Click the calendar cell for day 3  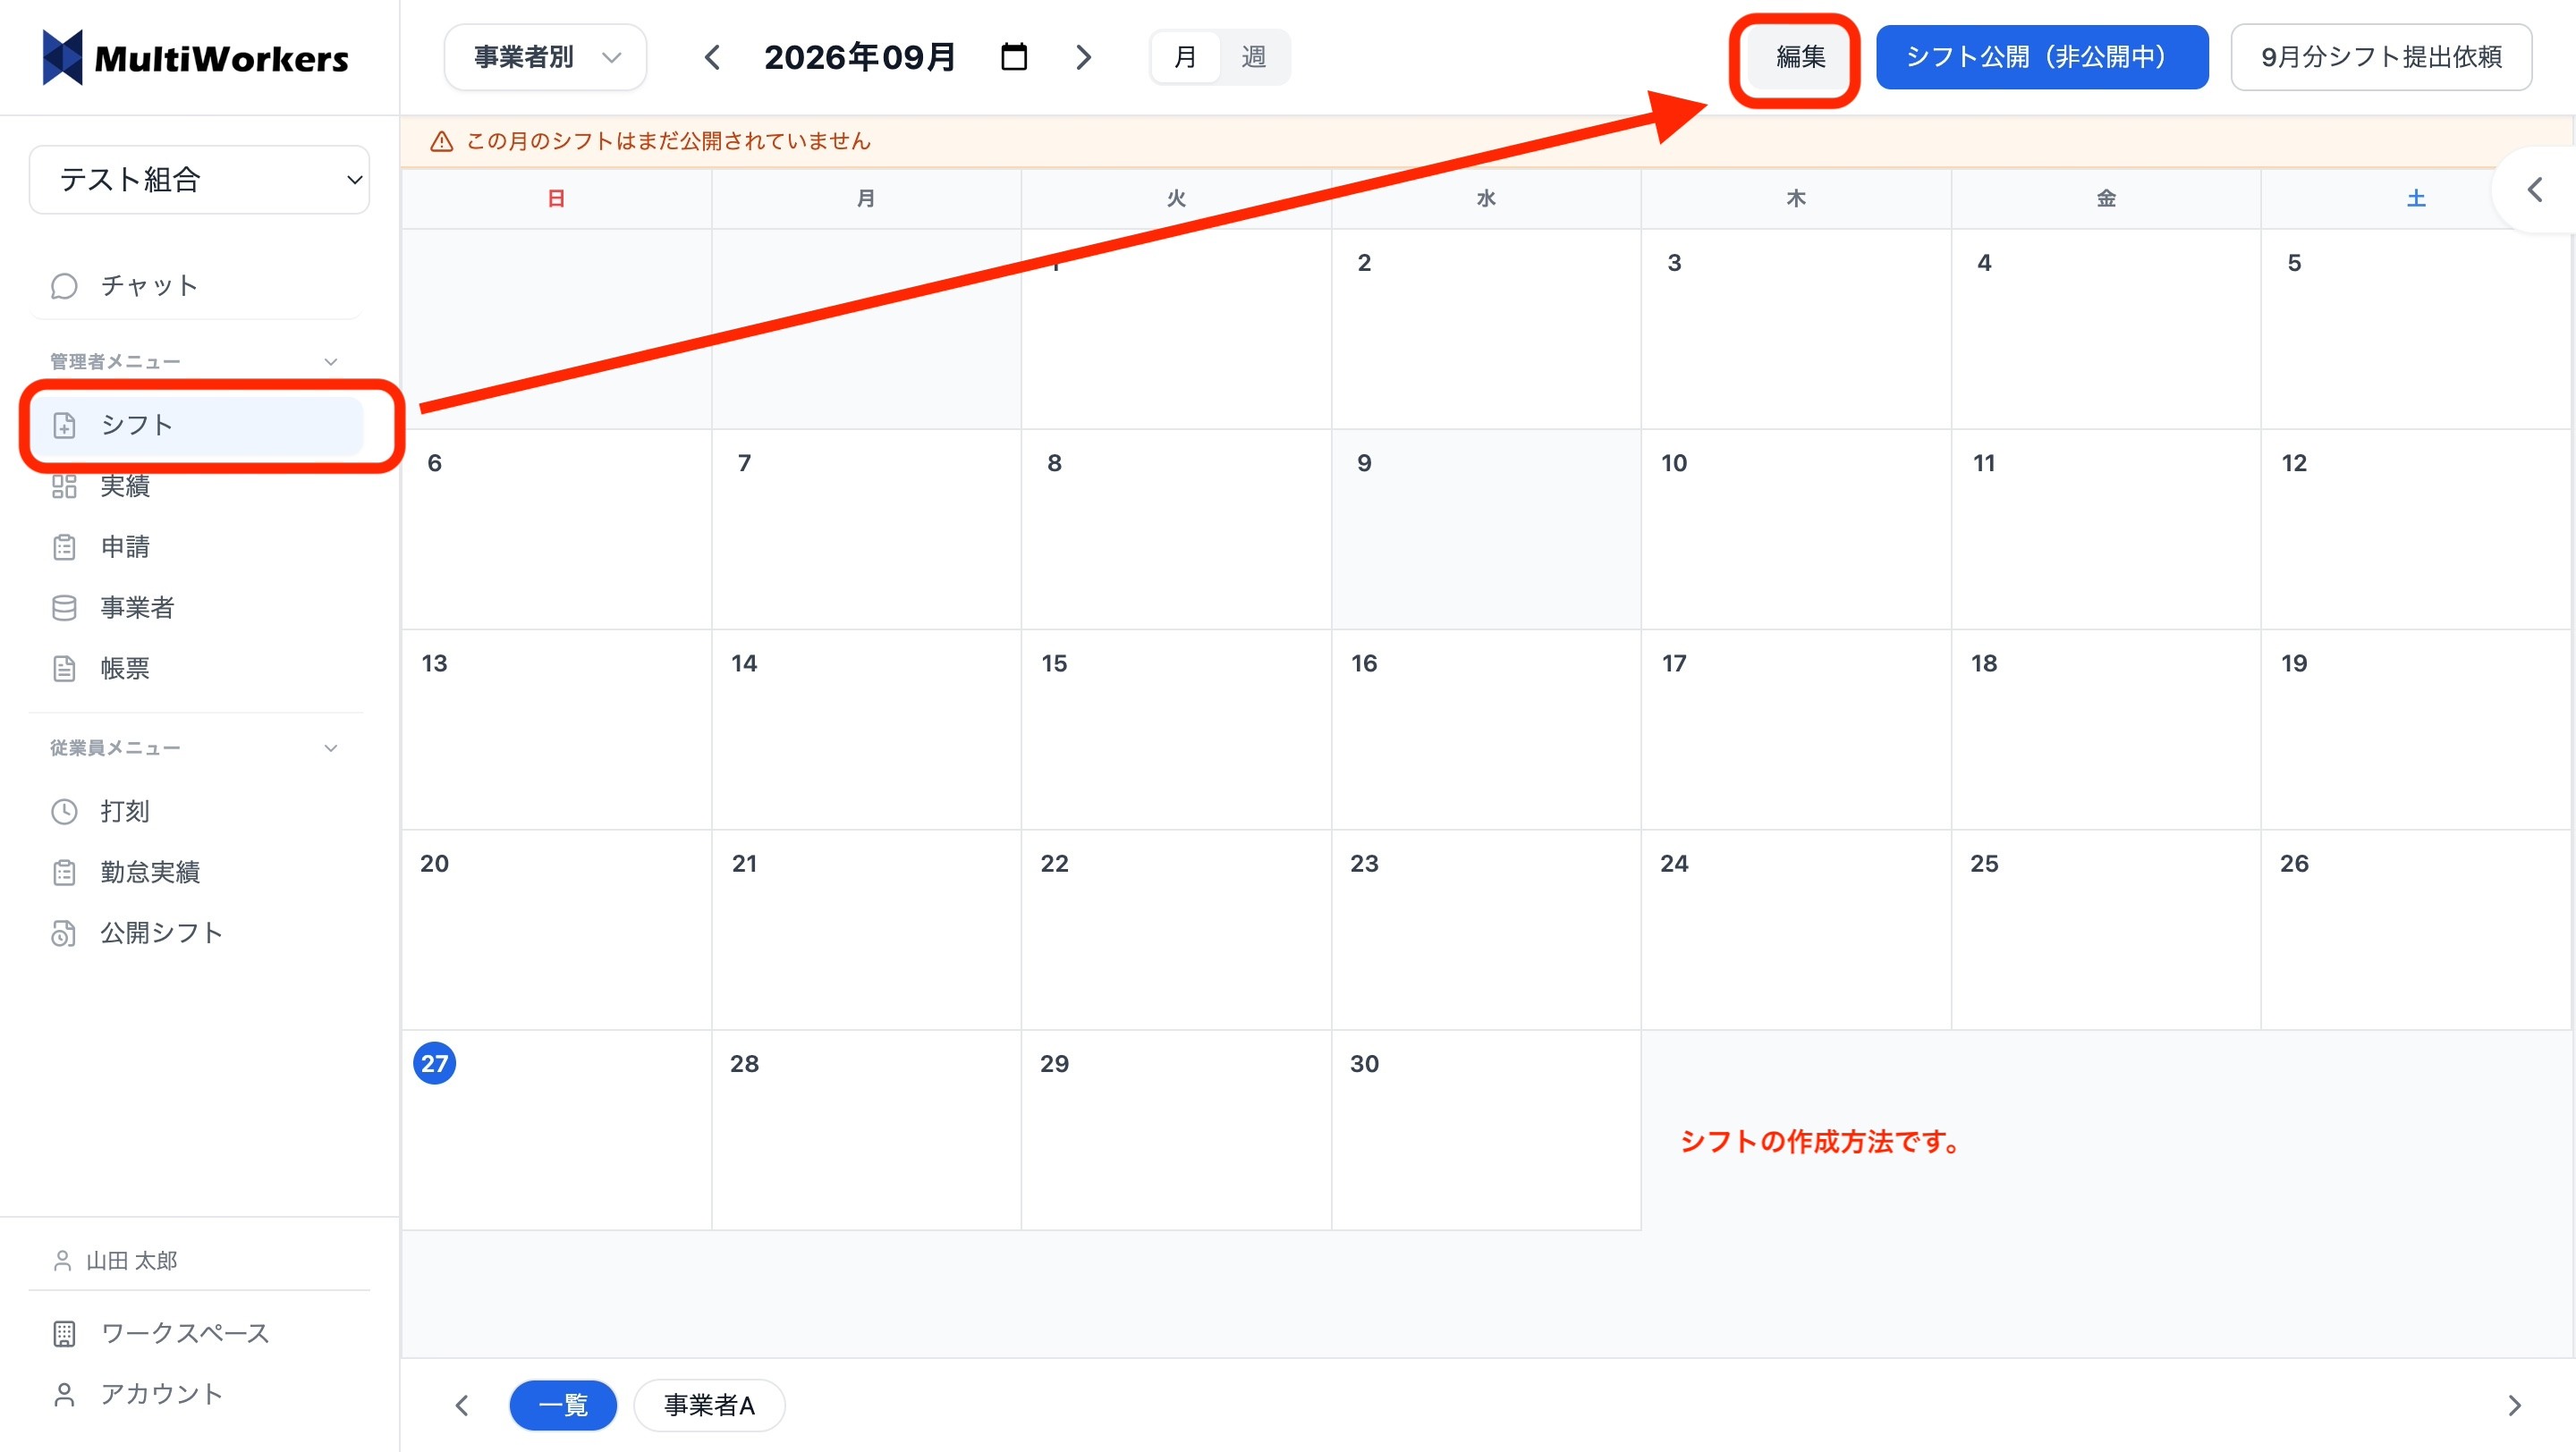(1796, 329)
